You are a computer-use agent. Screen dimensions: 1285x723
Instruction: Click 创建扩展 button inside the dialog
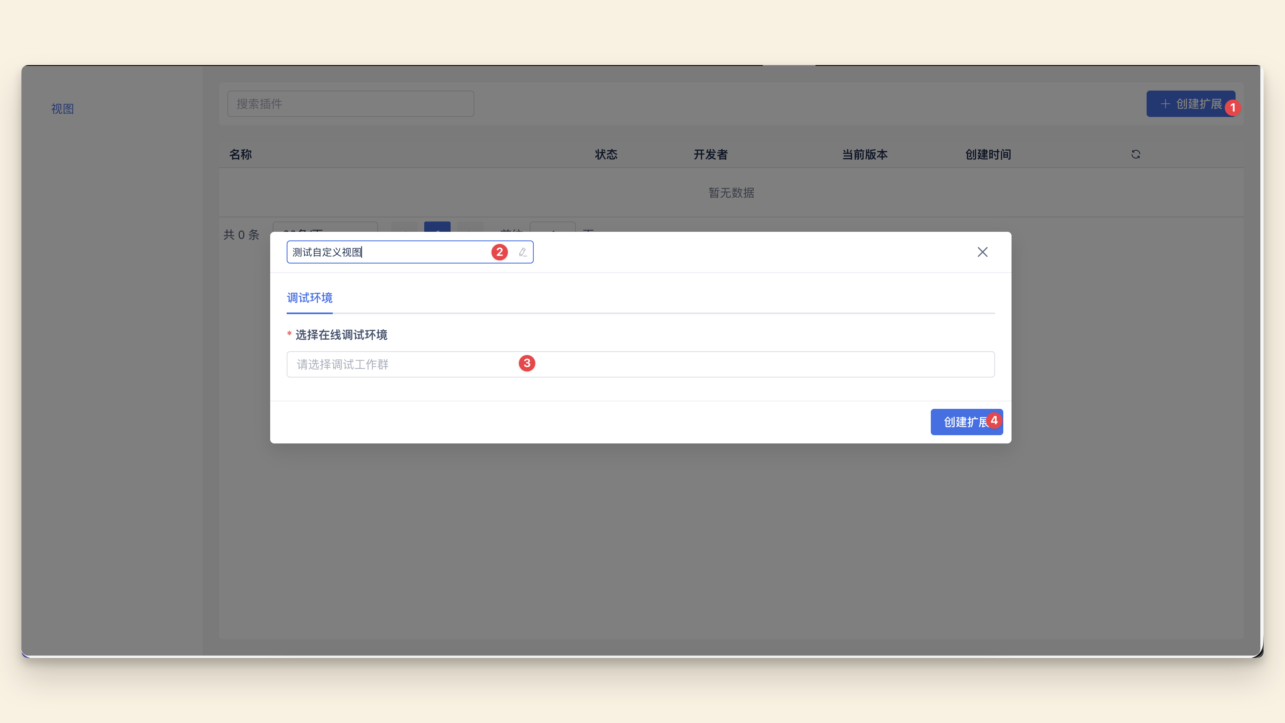(963, 422)
